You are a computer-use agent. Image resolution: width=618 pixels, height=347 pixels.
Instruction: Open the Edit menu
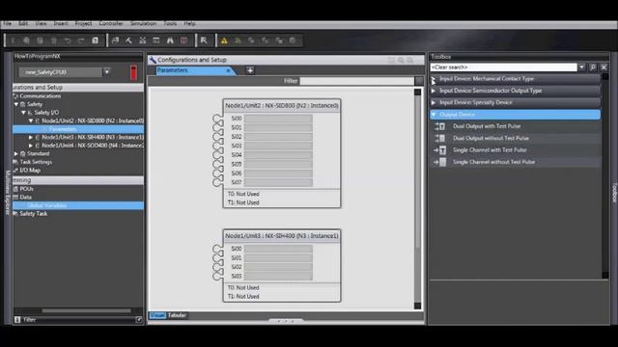(x=23, y=23)
